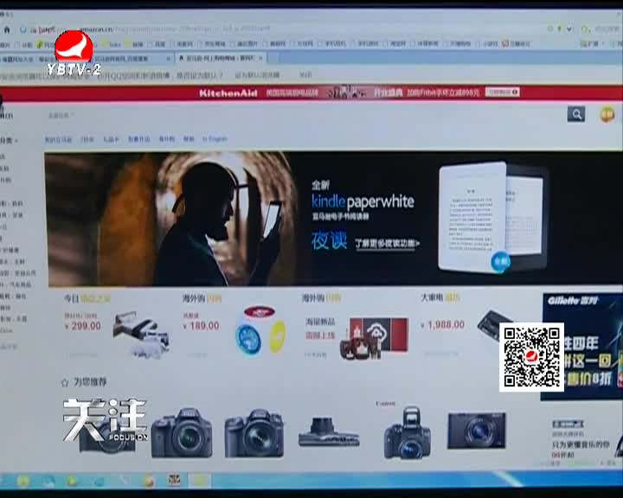The width and height of the screenshot is (623, 498).
Task: Open the compact black camera product
Action: tap(477, 431)
